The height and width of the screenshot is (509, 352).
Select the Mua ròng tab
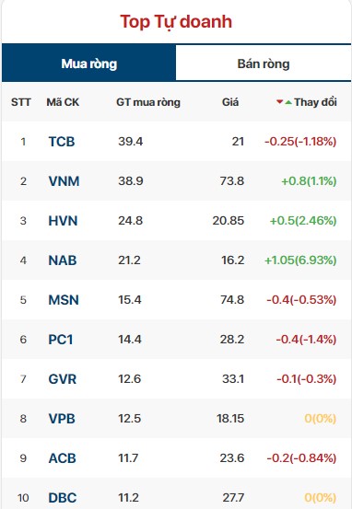89,64
